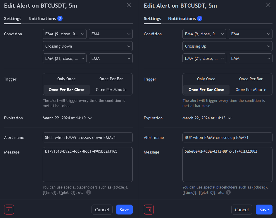Click message box containing b1791518 UUID

pyautogui.click(x=88, y=165)
